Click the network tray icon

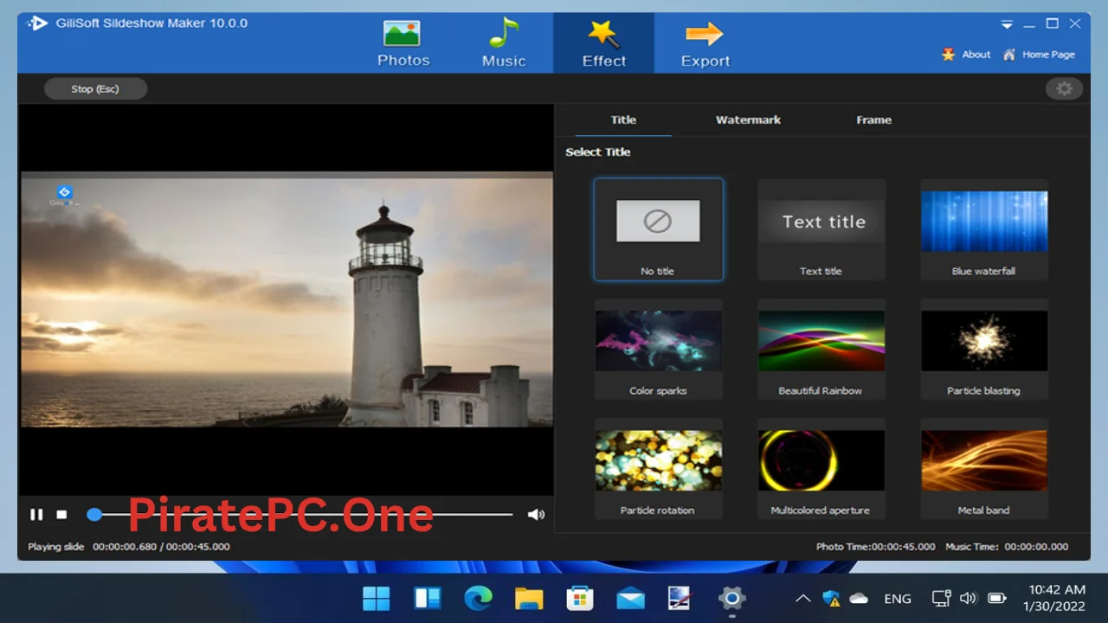941,599
